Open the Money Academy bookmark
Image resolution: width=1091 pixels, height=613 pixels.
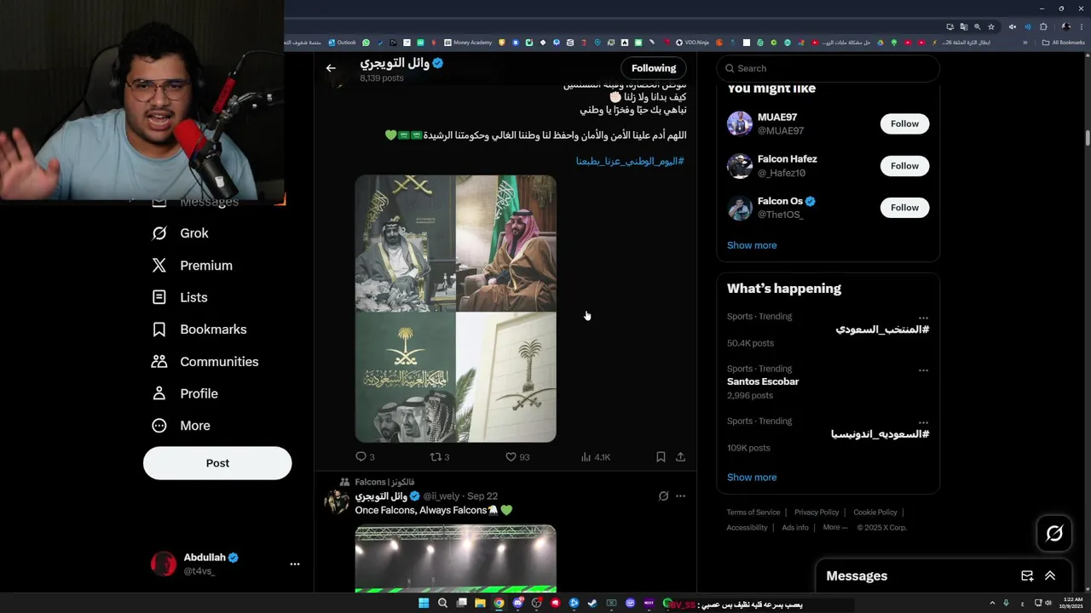pyautogui.click(x=468, y=43)
